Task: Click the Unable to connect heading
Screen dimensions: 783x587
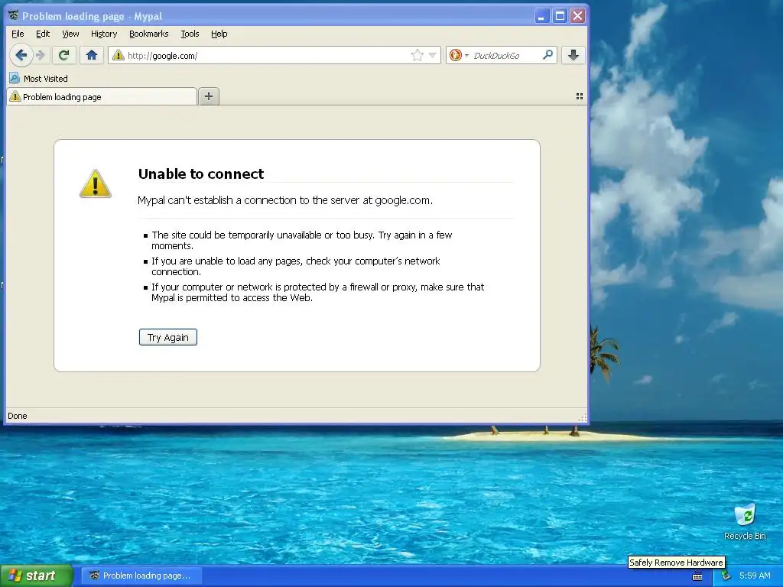Action: pyautogui.click(x=201, y=174)
